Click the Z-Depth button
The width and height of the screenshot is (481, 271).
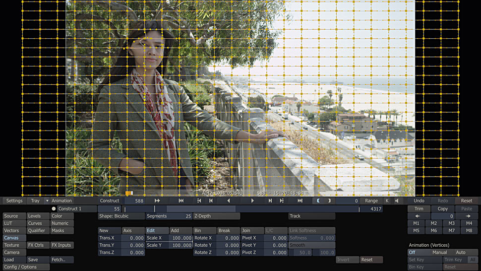216,216
